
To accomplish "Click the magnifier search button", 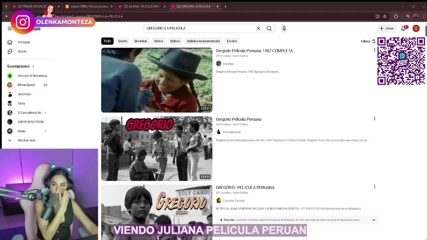I will click(269, 28).
